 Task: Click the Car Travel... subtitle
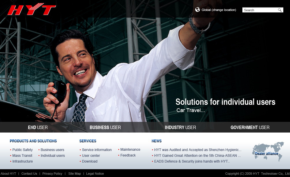[191, 110]
